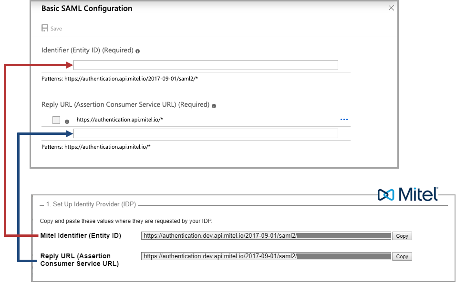Click the Save floppy disk icon
This screenshot has height=284, width=456.
(45, 28)
